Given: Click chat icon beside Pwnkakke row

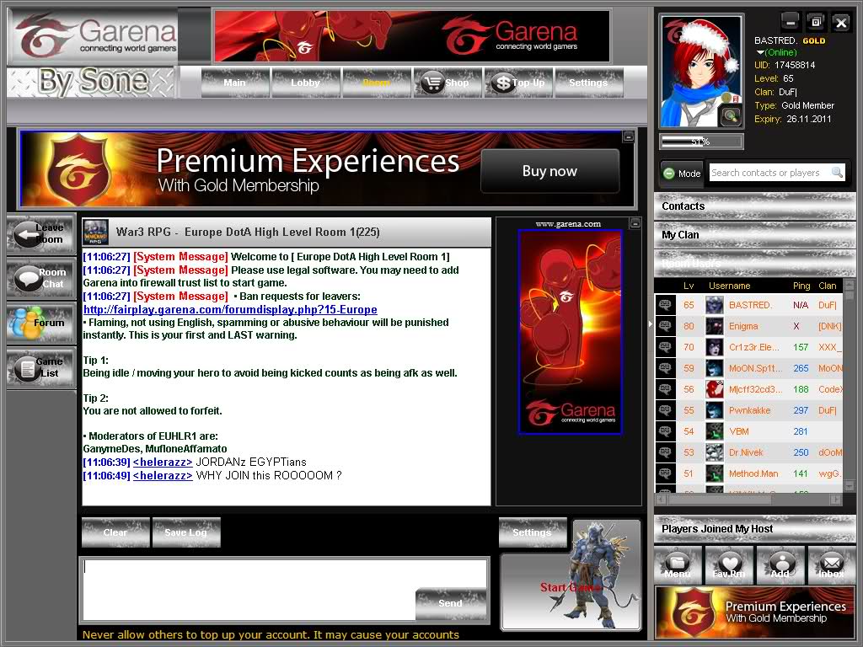Looking at the screenshot, I should tap(665, 410).
